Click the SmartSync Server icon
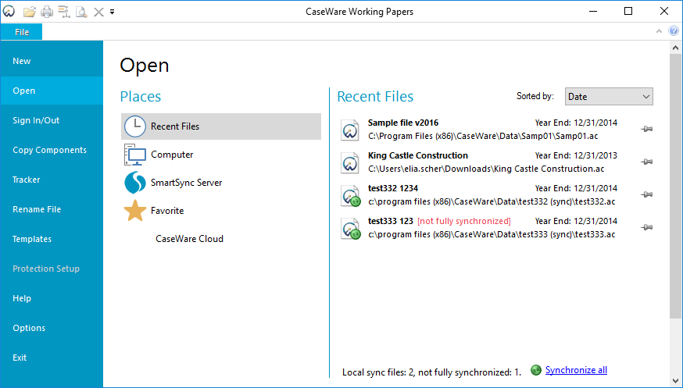The image size is (683, 388). click(x=135, y=183)
